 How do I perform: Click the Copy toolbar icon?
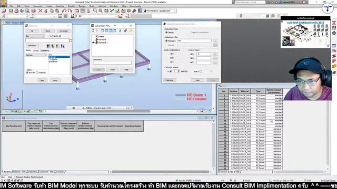(52, 10)
